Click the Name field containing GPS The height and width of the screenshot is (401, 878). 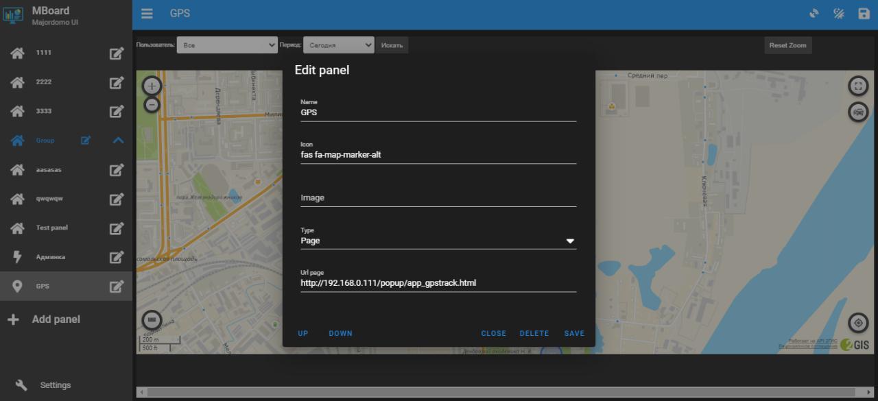(x=438, y=112)
